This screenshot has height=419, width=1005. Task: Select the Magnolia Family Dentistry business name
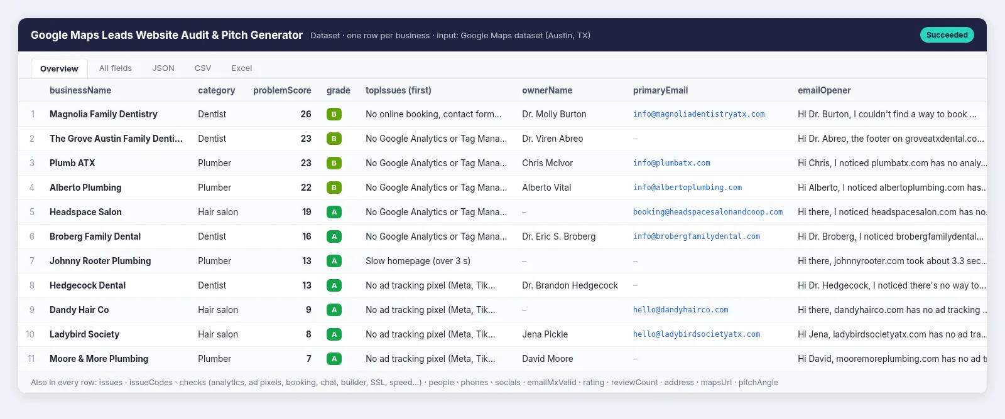[x=104, y=114]
